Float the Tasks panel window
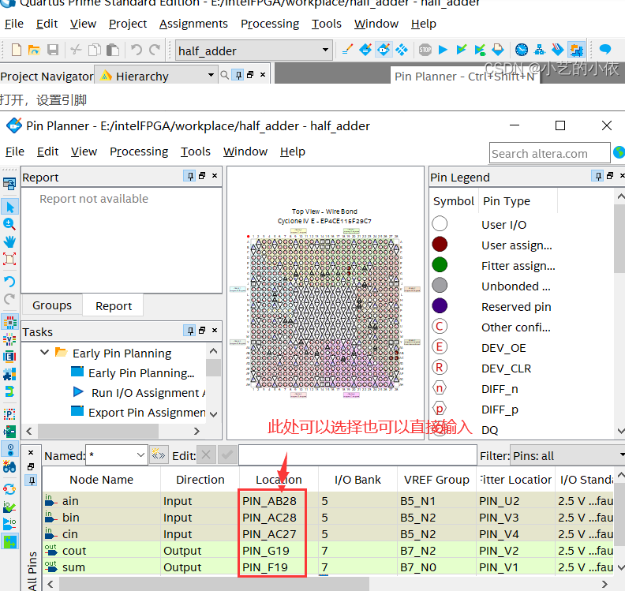Image resolution: width=625 pixels, height=591 pixels. tap(203, 331)
